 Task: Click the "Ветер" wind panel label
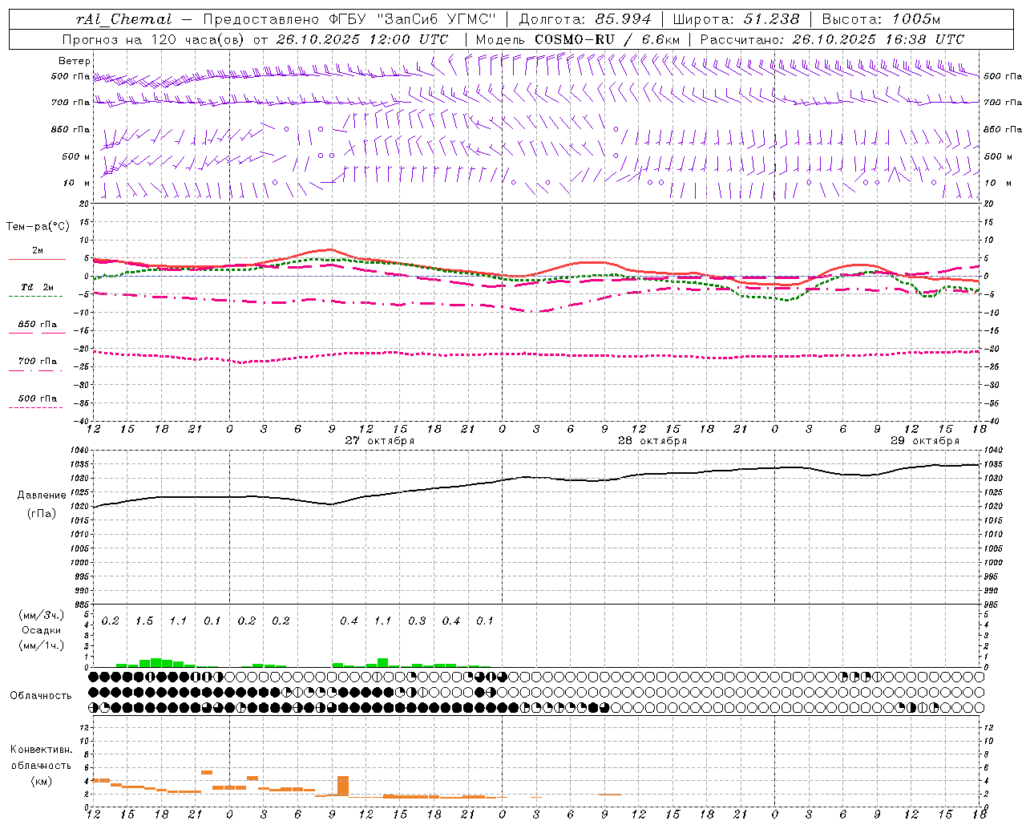[x=75, y=61]
